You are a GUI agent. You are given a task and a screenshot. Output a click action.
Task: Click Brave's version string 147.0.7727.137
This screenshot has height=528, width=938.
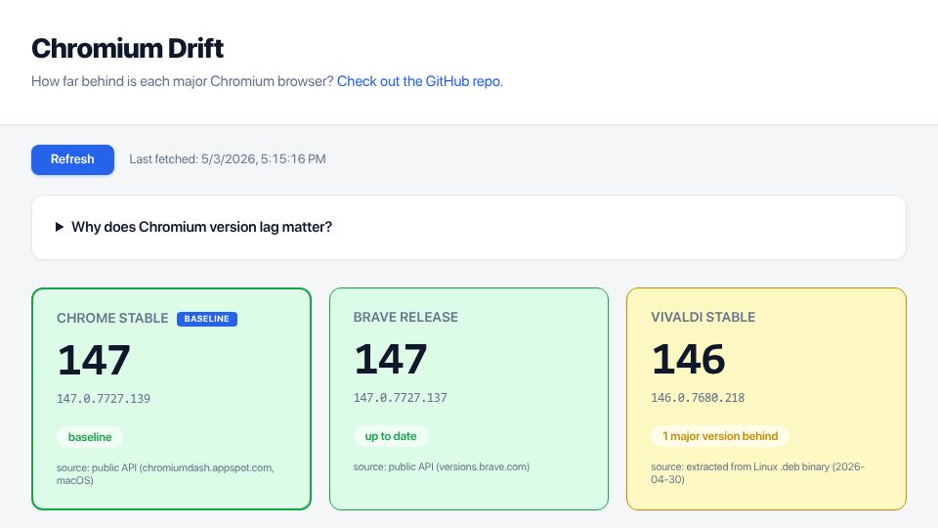(401, 398)
